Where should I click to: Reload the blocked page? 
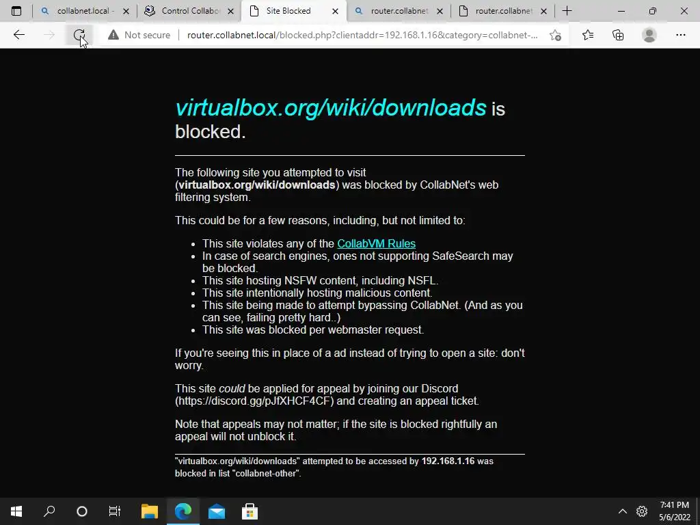click(79, 35)
